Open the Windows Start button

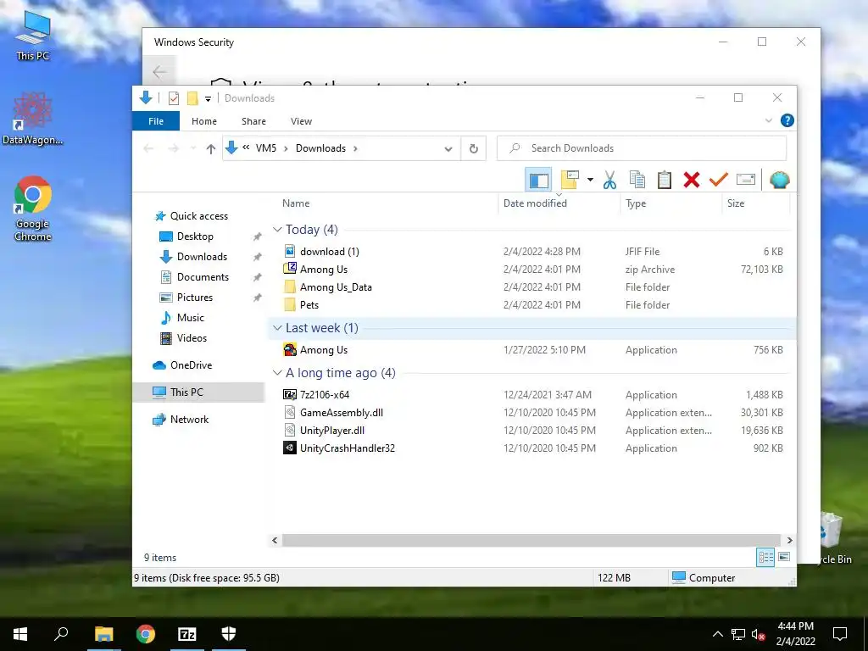point(20,634)
